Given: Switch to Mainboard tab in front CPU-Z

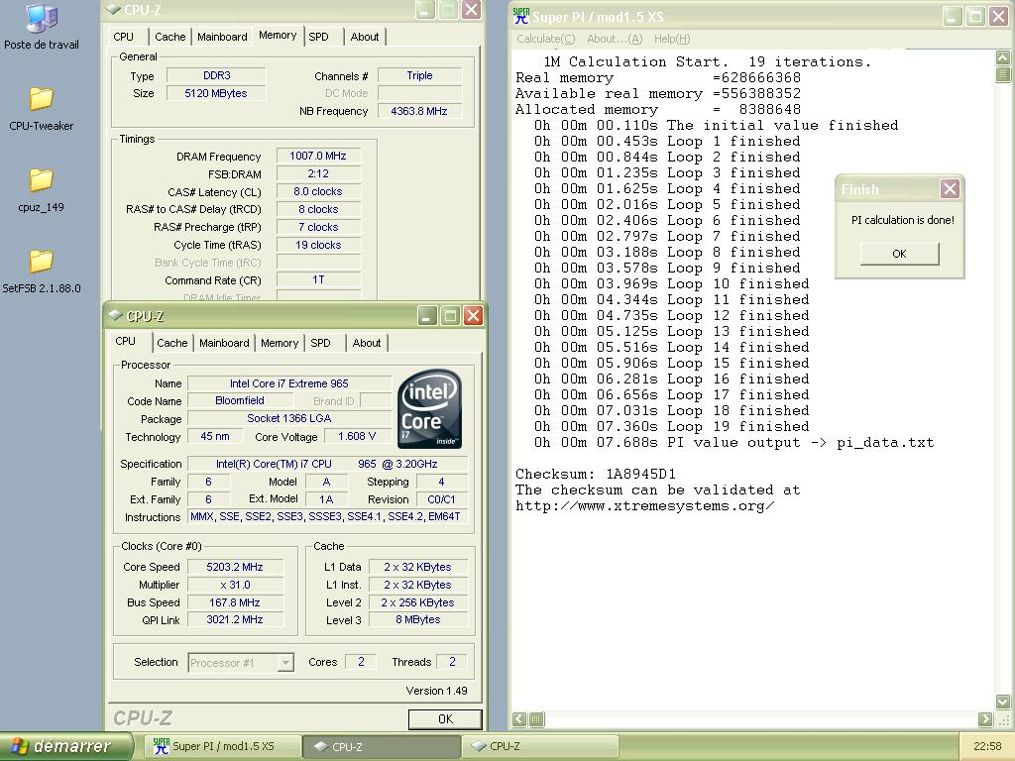Looking at the screenshot, I should [x=224, y=343].
